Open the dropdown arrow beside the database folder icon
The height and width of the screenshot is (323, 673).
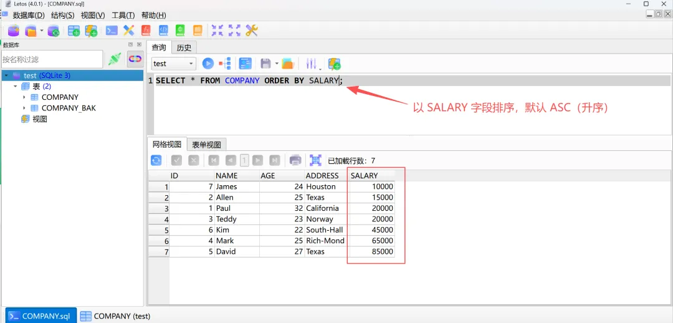42,31
